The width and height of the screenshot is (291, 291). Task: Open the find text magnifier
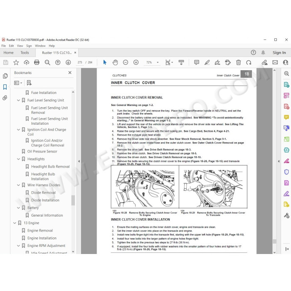[47, 62]
